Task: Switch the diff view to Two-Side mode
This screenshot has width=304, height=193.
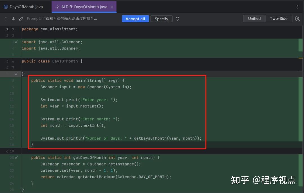Action: [x=279, y=18]
